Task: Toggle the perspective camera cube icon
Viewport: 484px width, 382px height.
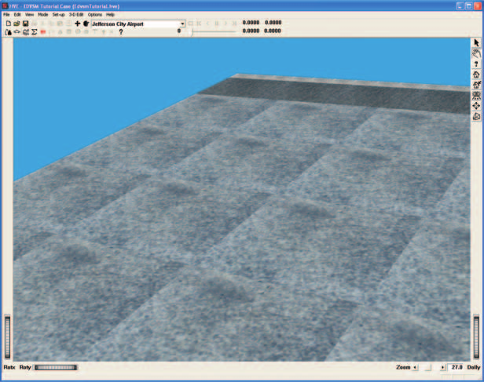Action: coord(476,116)
